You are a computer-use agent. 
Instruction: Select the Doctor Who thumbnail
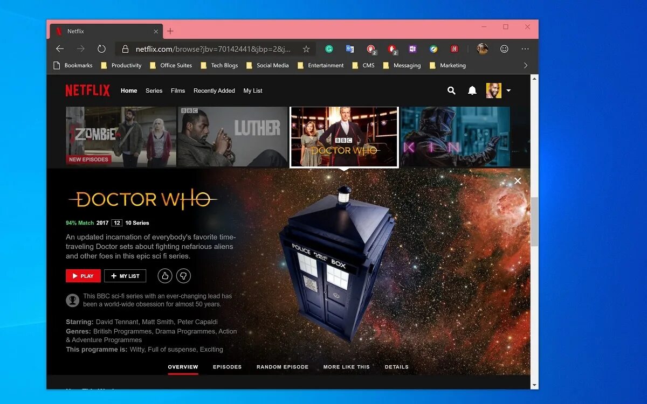344,137
